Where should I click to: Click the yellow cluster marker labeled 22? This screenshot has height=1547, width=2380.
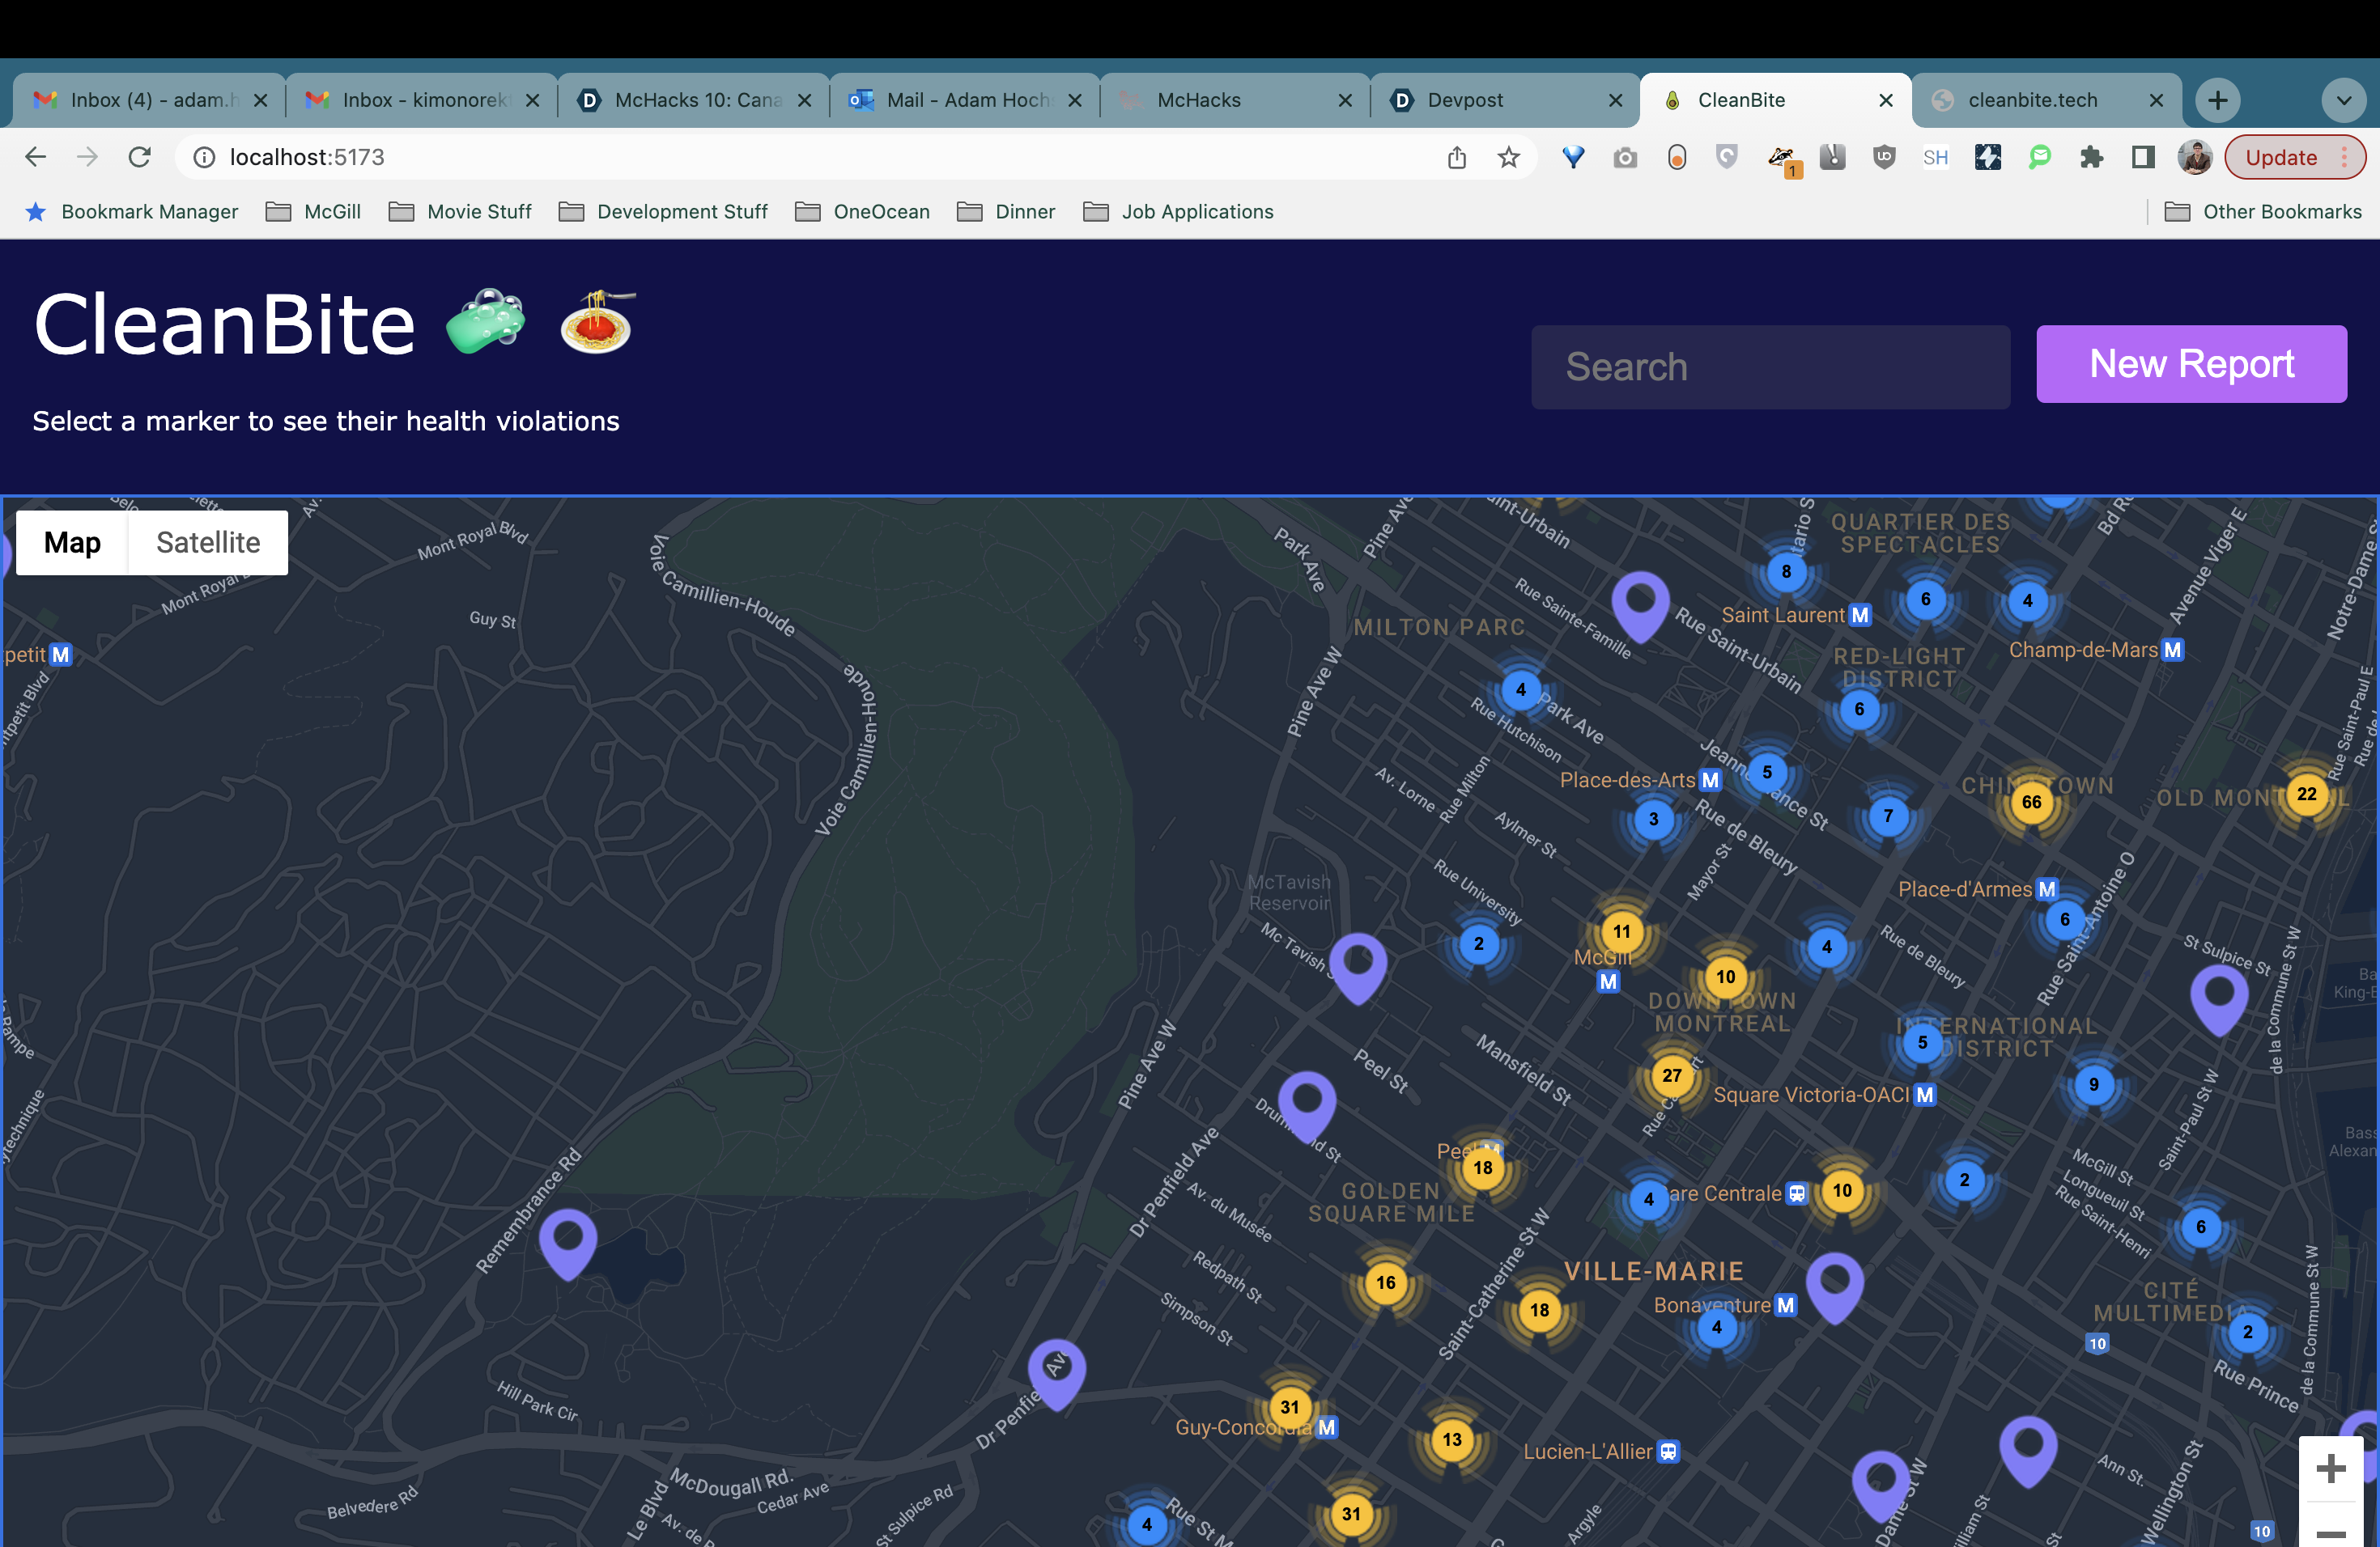(x=2306, y=795)
